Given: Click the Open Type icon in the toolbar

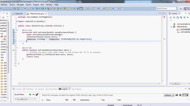Looking at the screenshot, I should coord(64,9).
